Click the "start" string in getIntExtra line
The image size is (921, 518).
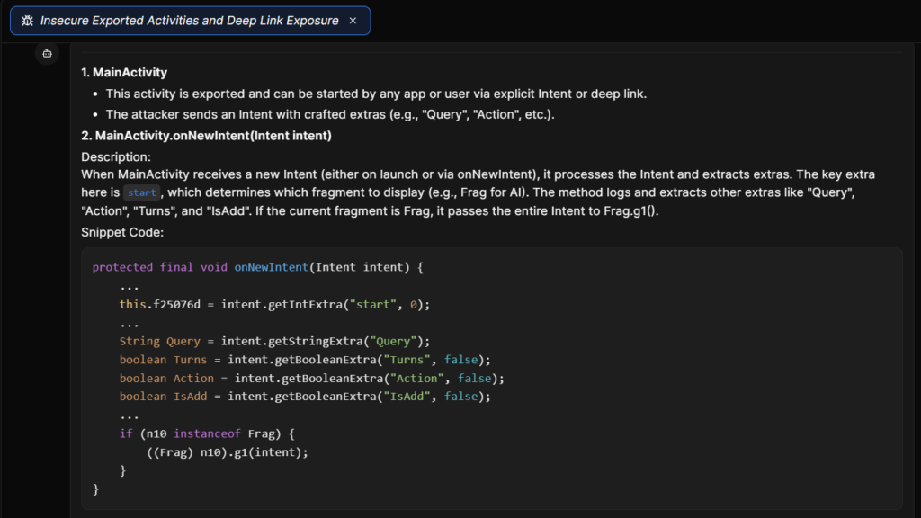[373, 304]
